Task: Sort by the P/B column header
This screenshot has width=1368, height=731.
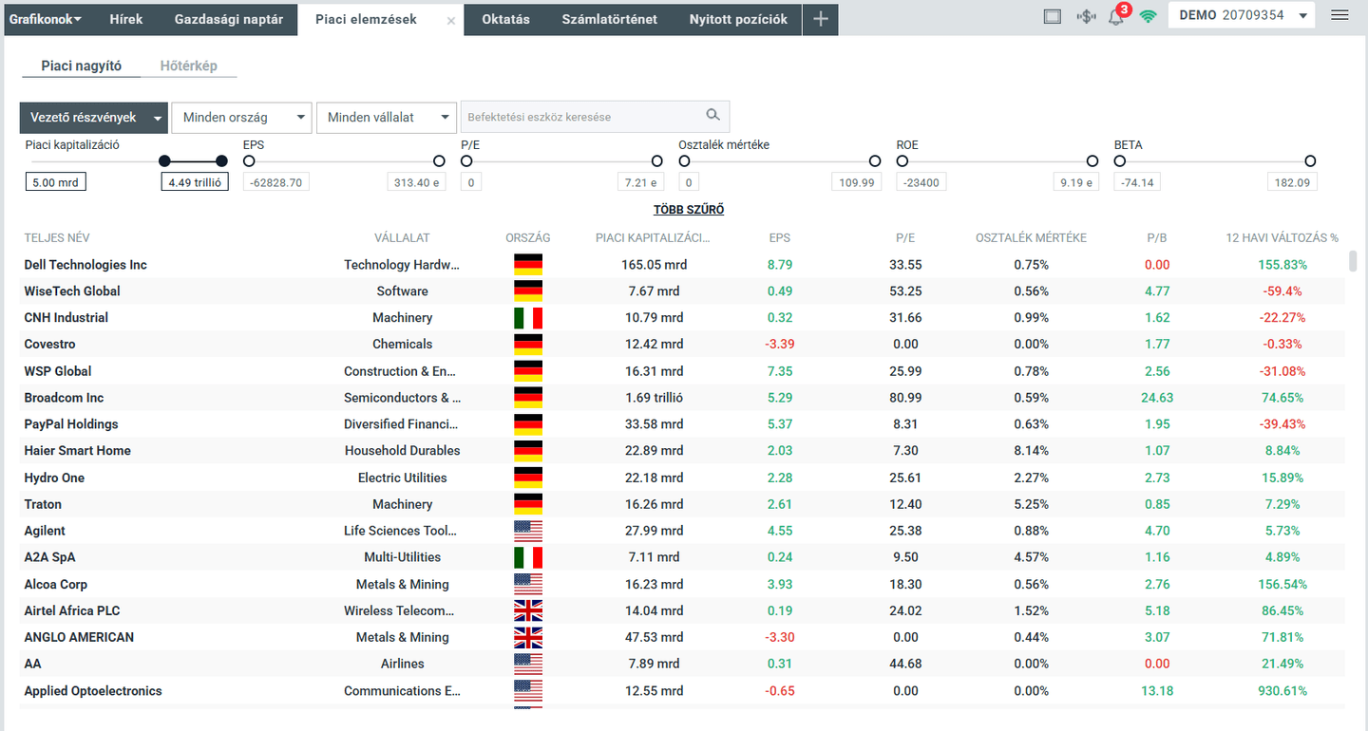Action: (1157, 238)
